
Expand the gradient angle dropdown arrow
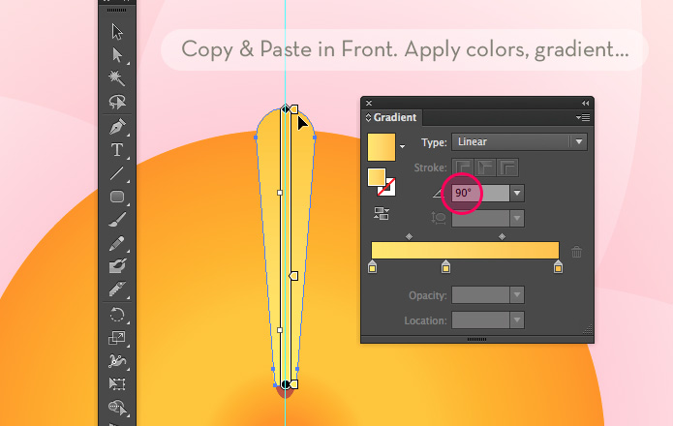click(x=517, y=193)
